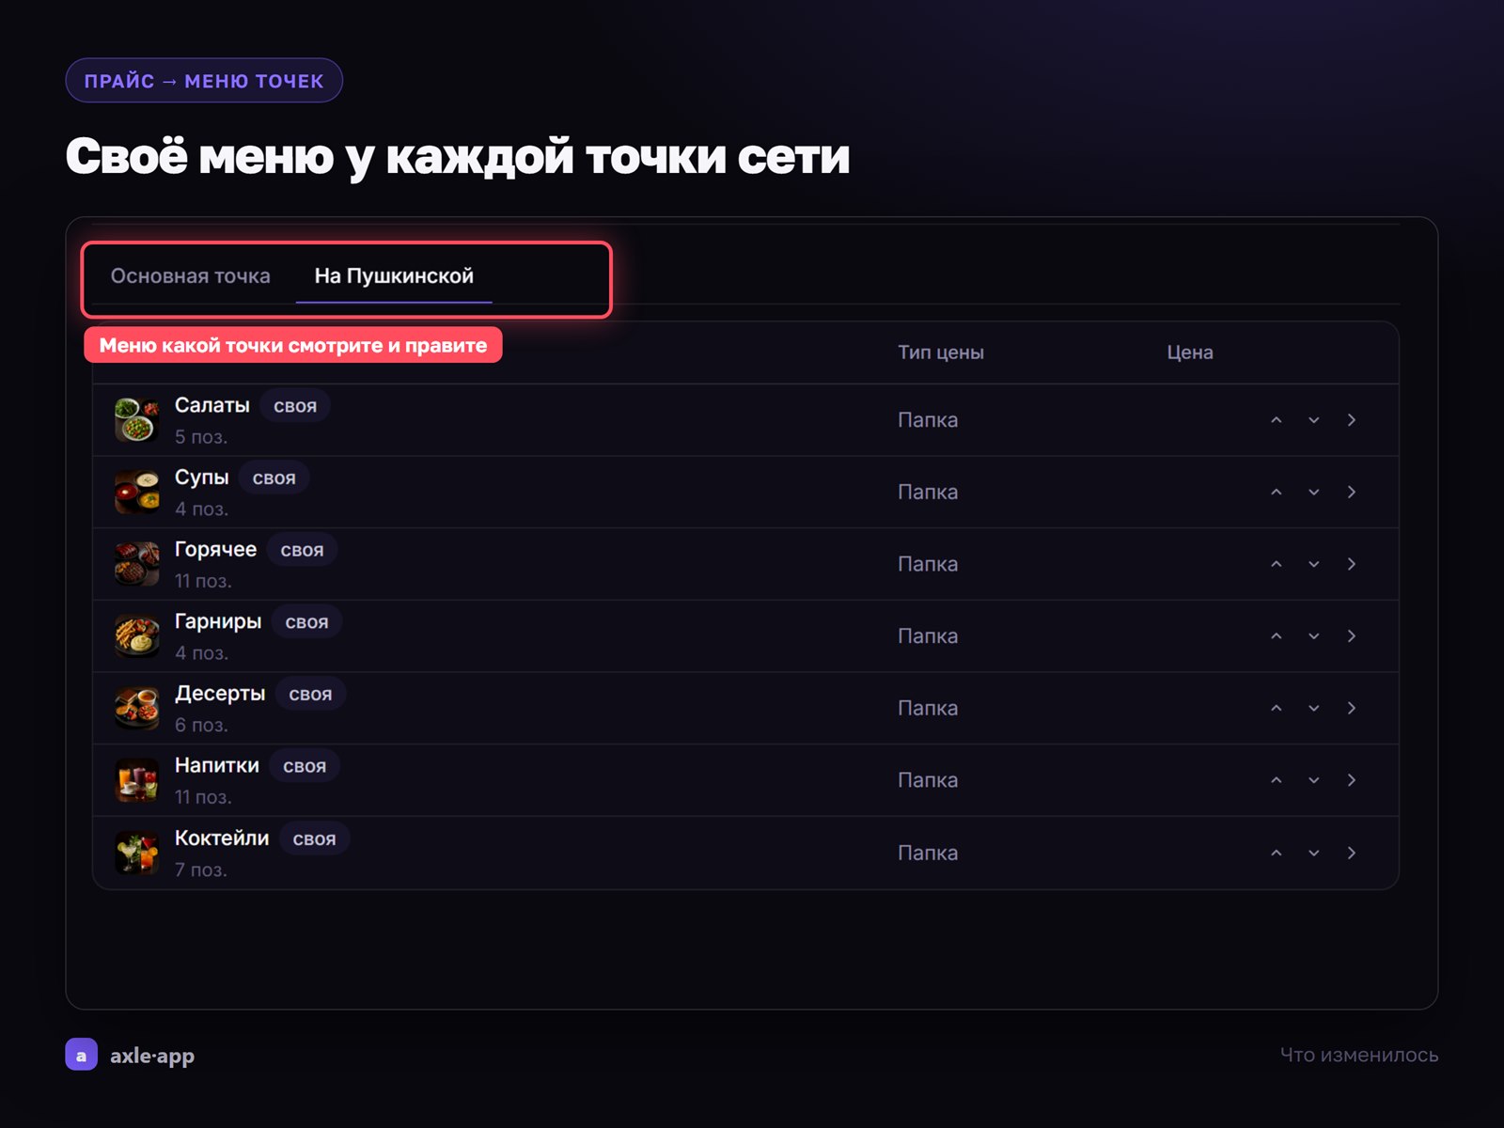Move the Горячее folder down

pyautogui.click(x=1314, y=564)
